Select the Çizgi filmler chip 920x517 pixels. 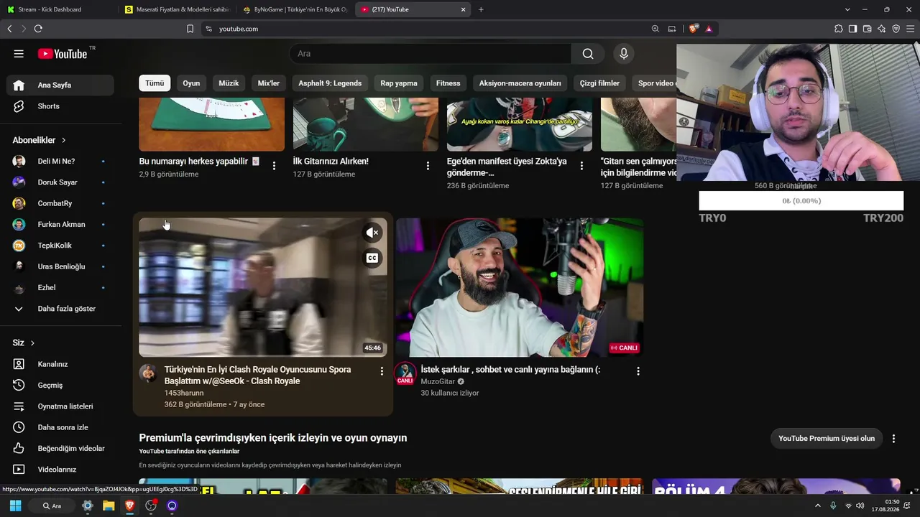[x=599, y=83]
